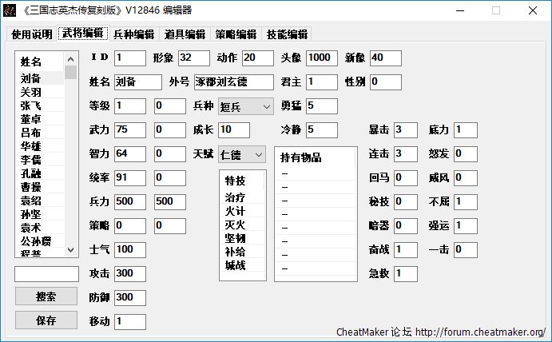The width and height of the screenshot is (552, 342).
Task: Select 吕布 from the general list
Action: click(31, 133)
